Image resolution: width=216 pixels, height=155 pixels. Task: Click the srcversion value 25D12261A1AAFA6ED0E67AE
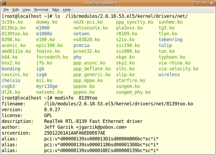(75, 133)
